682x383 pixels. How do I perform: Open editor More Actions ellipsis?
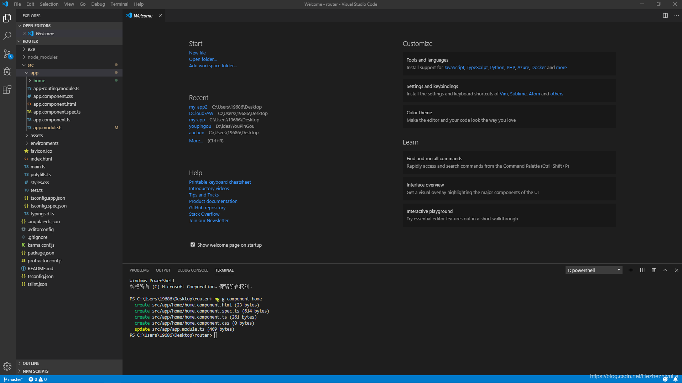click(x=676, y=16)
